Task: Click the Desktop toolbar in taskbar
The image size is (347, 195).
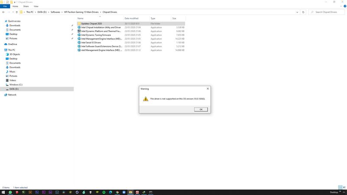Action: pos(334,192)
